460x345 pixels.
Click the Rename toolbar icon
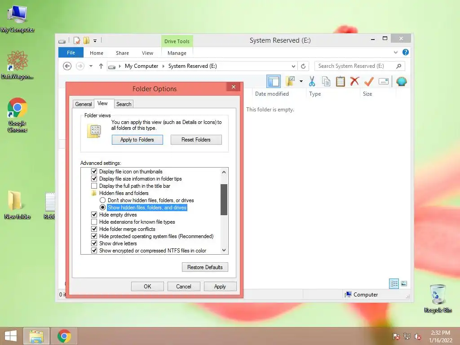click(x=384, y=81)
